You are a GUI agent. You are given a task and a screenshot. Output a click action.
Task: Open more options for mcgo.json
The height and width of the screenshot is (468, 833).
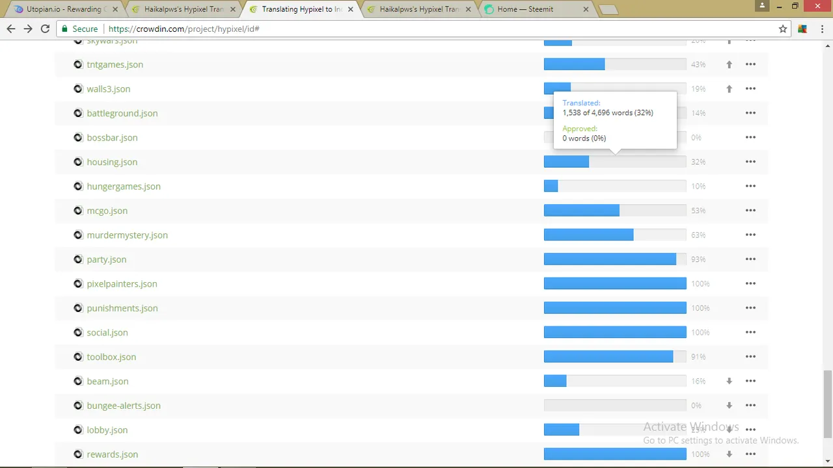click(750, 211)
